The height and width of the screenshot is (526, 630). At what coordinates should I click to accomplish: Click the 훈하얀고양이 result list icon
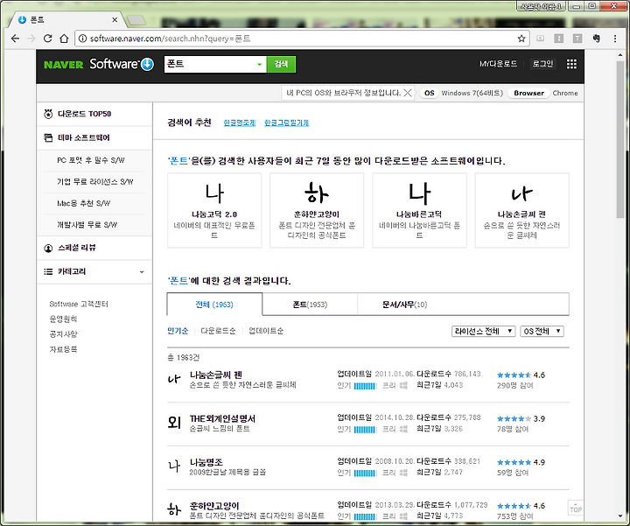click(174, 510)
